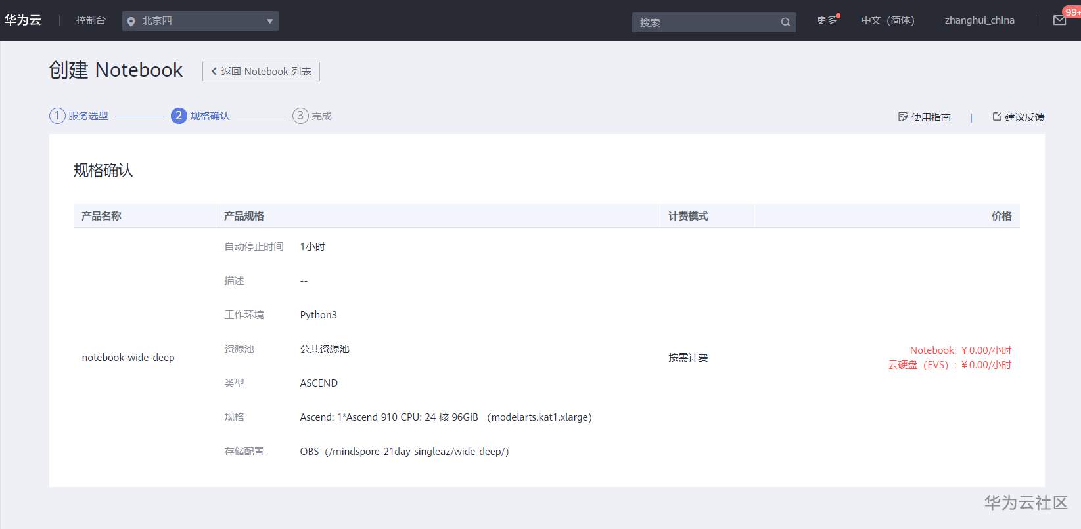The width and height of the screenshot is (1081, 529).
Task: Click the 按需计费 billing mode cell
Action: pyautogui.click(x=688, y=358)
